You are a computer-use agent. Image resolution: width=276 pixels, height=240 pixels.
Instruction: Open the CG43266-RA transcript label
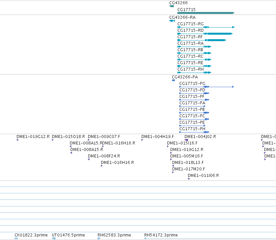click(x=182, y=17)
